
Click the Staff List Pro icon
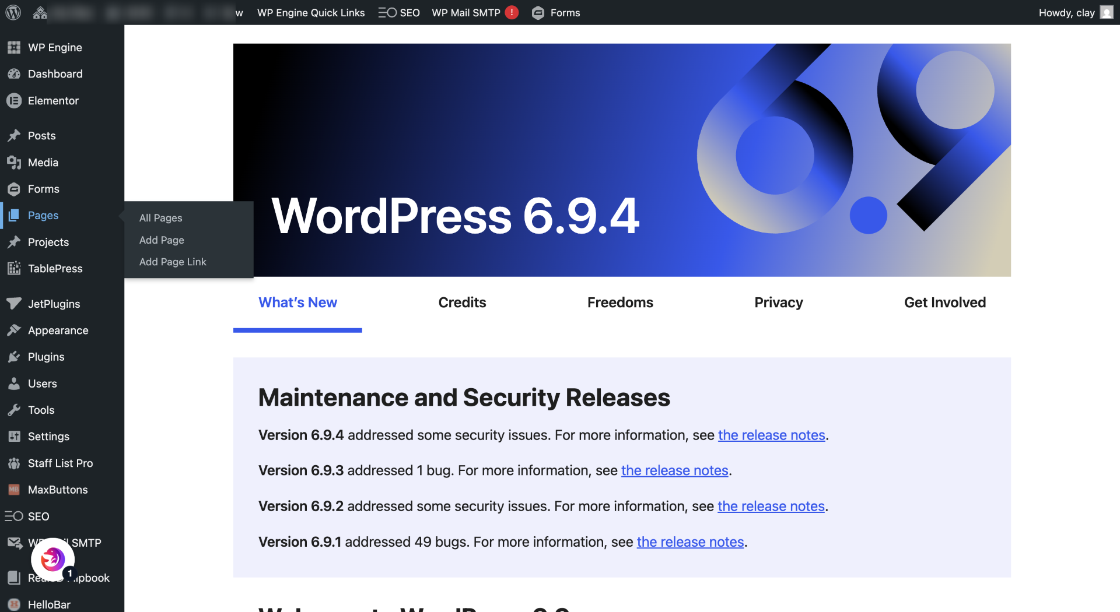(x=14, y=463)
